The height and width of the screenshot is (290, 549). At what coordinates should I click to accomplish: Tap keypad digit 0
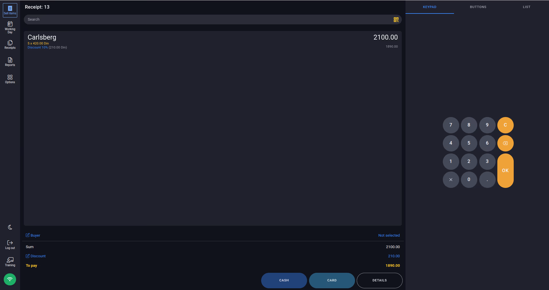coord(469,180)
